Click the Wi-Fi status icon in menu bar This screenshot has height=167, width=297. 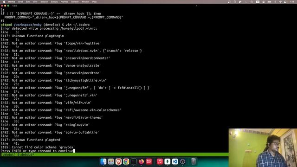pyautogui.click(x=280, y=2)
